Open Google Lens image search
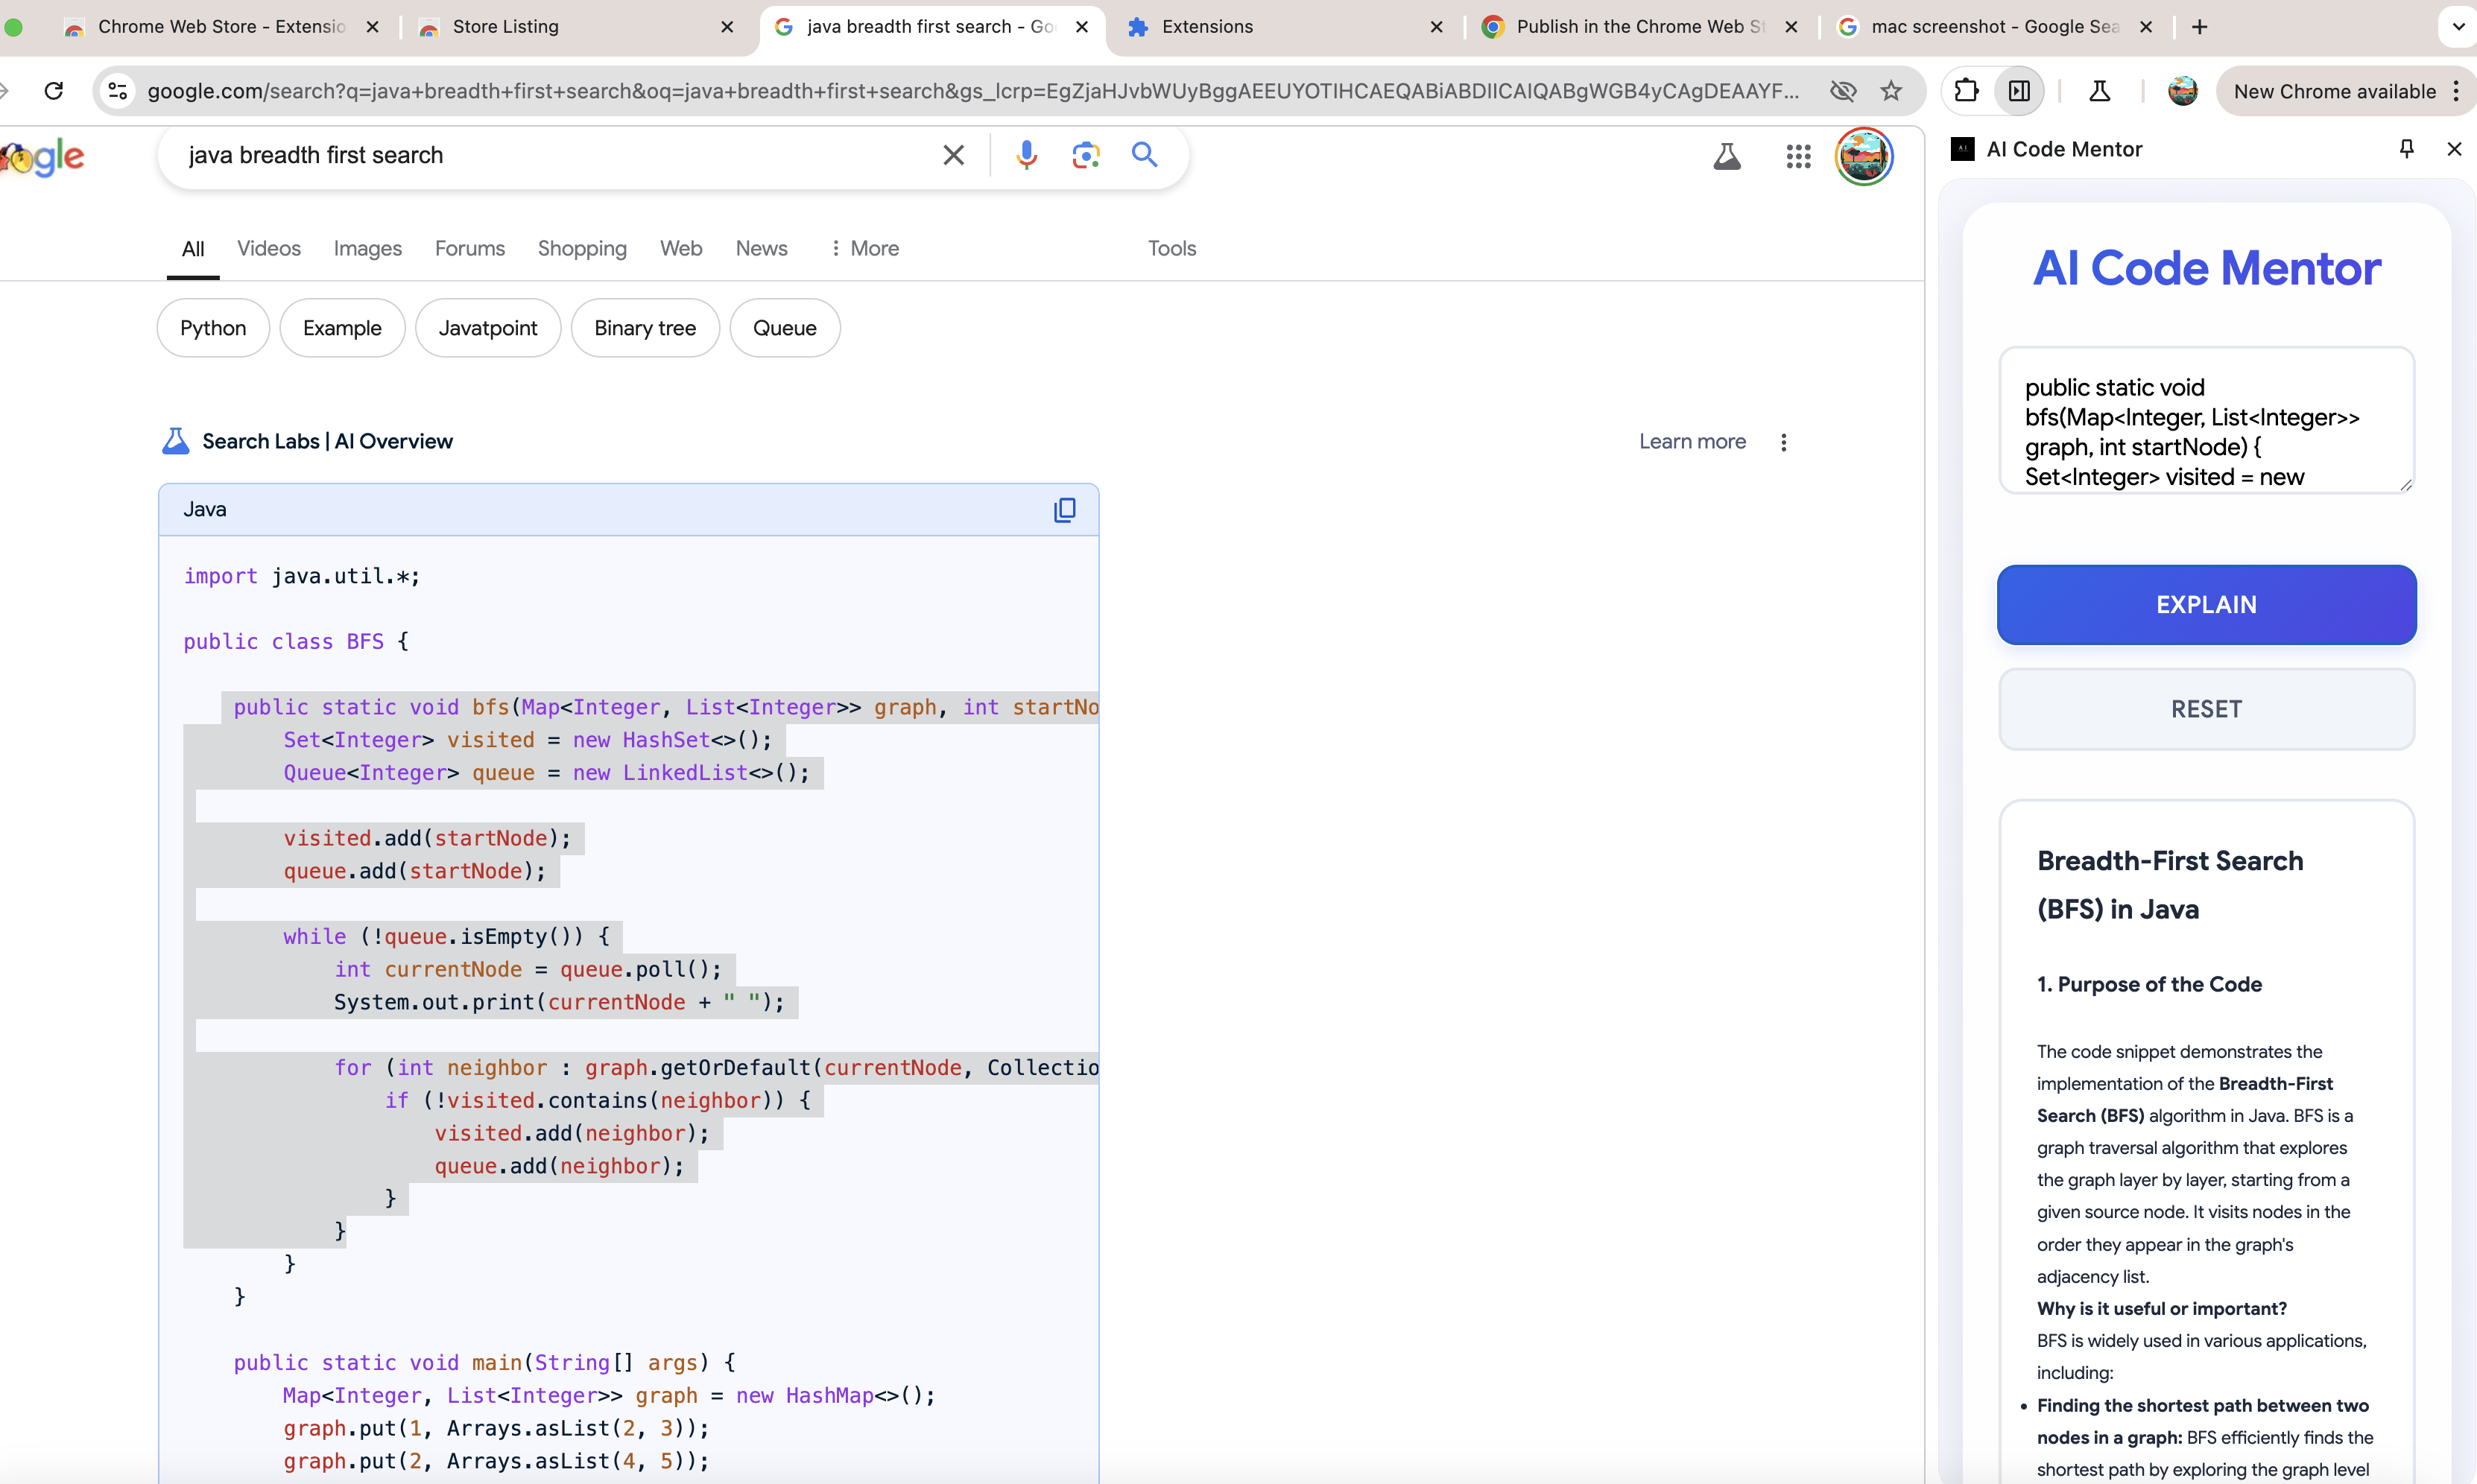Image resolution: width=2477 pixels, height=1484 pixels. [1085, 155]
